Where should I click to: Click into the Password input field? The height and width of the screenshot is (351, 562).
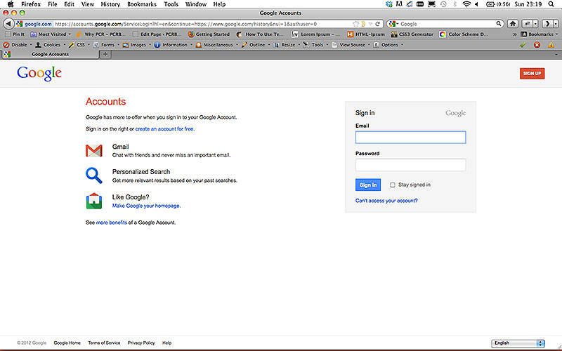point(411,165)
